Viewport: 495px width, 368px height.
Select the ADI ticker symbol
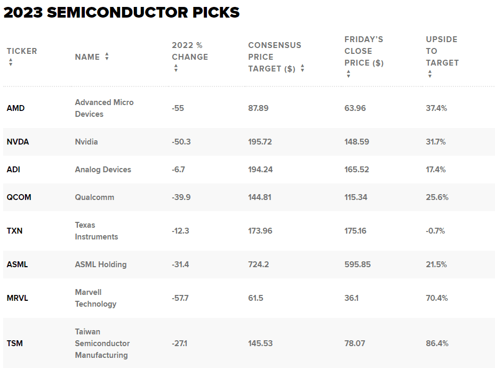point(14,170)
